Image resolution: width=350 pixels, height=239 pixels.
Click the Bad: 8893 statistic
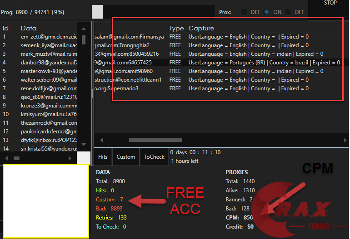pyautogui.click(x=109, y=209)
